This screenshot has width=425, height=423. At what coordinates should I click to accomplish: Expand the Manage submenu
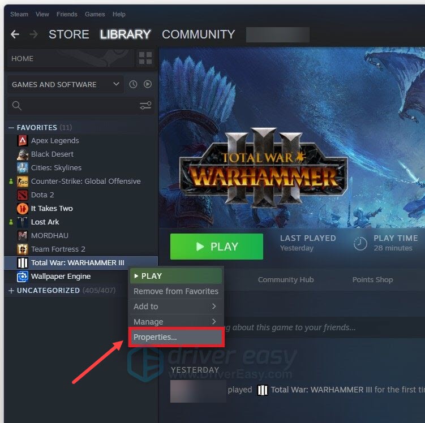click(176, 321)
